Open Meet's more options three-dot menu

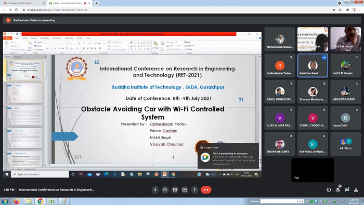(x=194, y=190)
